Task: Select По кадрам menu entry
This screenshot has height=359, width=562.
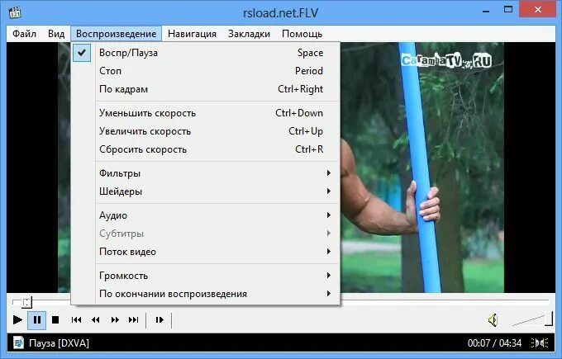Action: tap(206, 89)
